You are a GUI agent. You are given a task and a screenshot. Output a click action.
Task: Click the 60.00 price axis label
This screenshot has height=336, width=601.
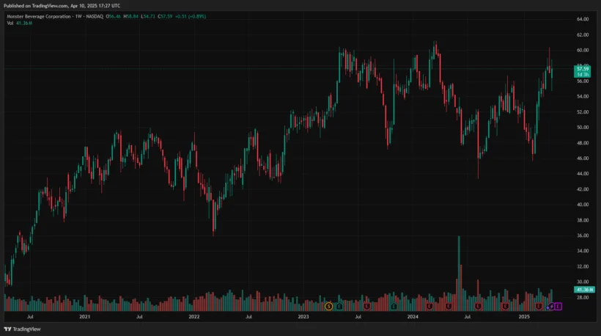[583, 50]
